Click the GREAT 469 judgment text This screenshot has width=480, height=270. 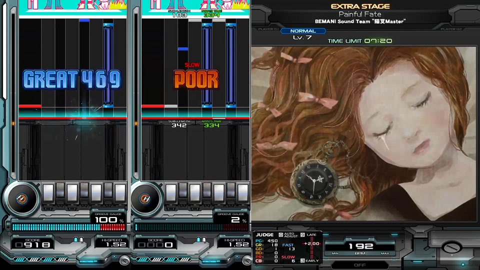coord(71,79)
